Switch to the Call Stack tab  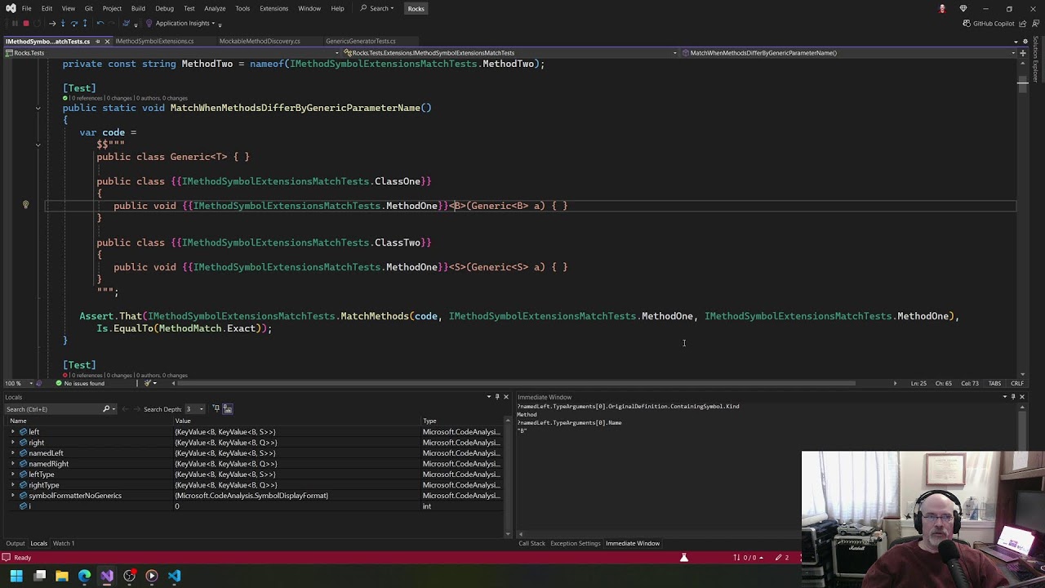(x=531, y=543)
